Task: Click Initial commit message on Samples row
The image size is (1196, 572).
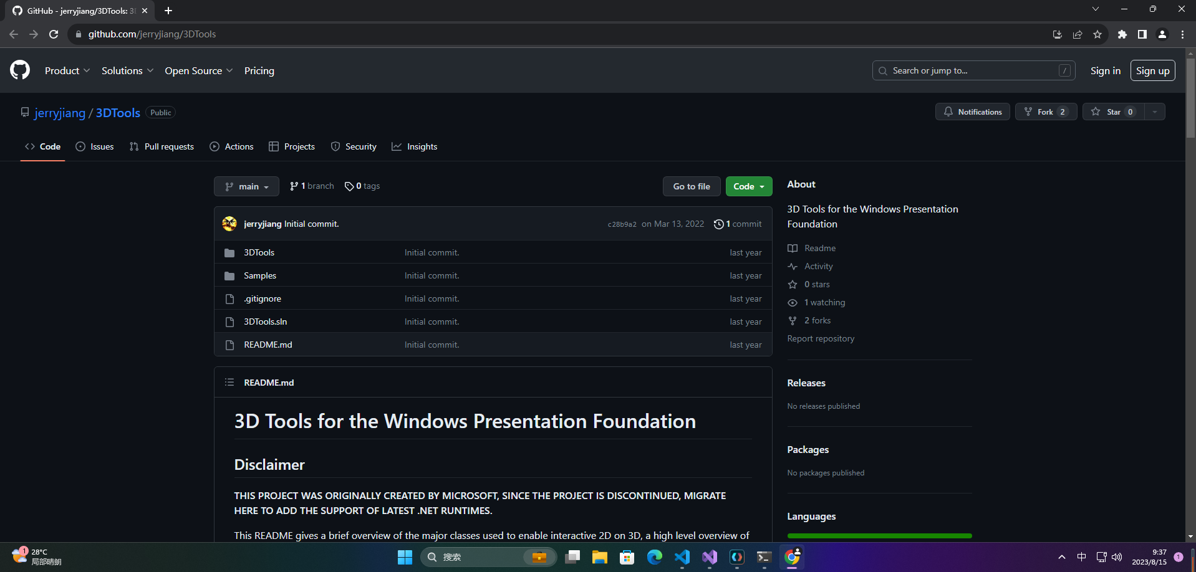Action: coord(432,275)
